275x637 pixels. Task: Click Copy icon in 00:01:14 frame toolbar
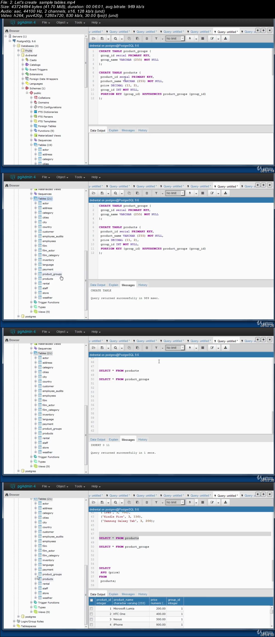129,38
